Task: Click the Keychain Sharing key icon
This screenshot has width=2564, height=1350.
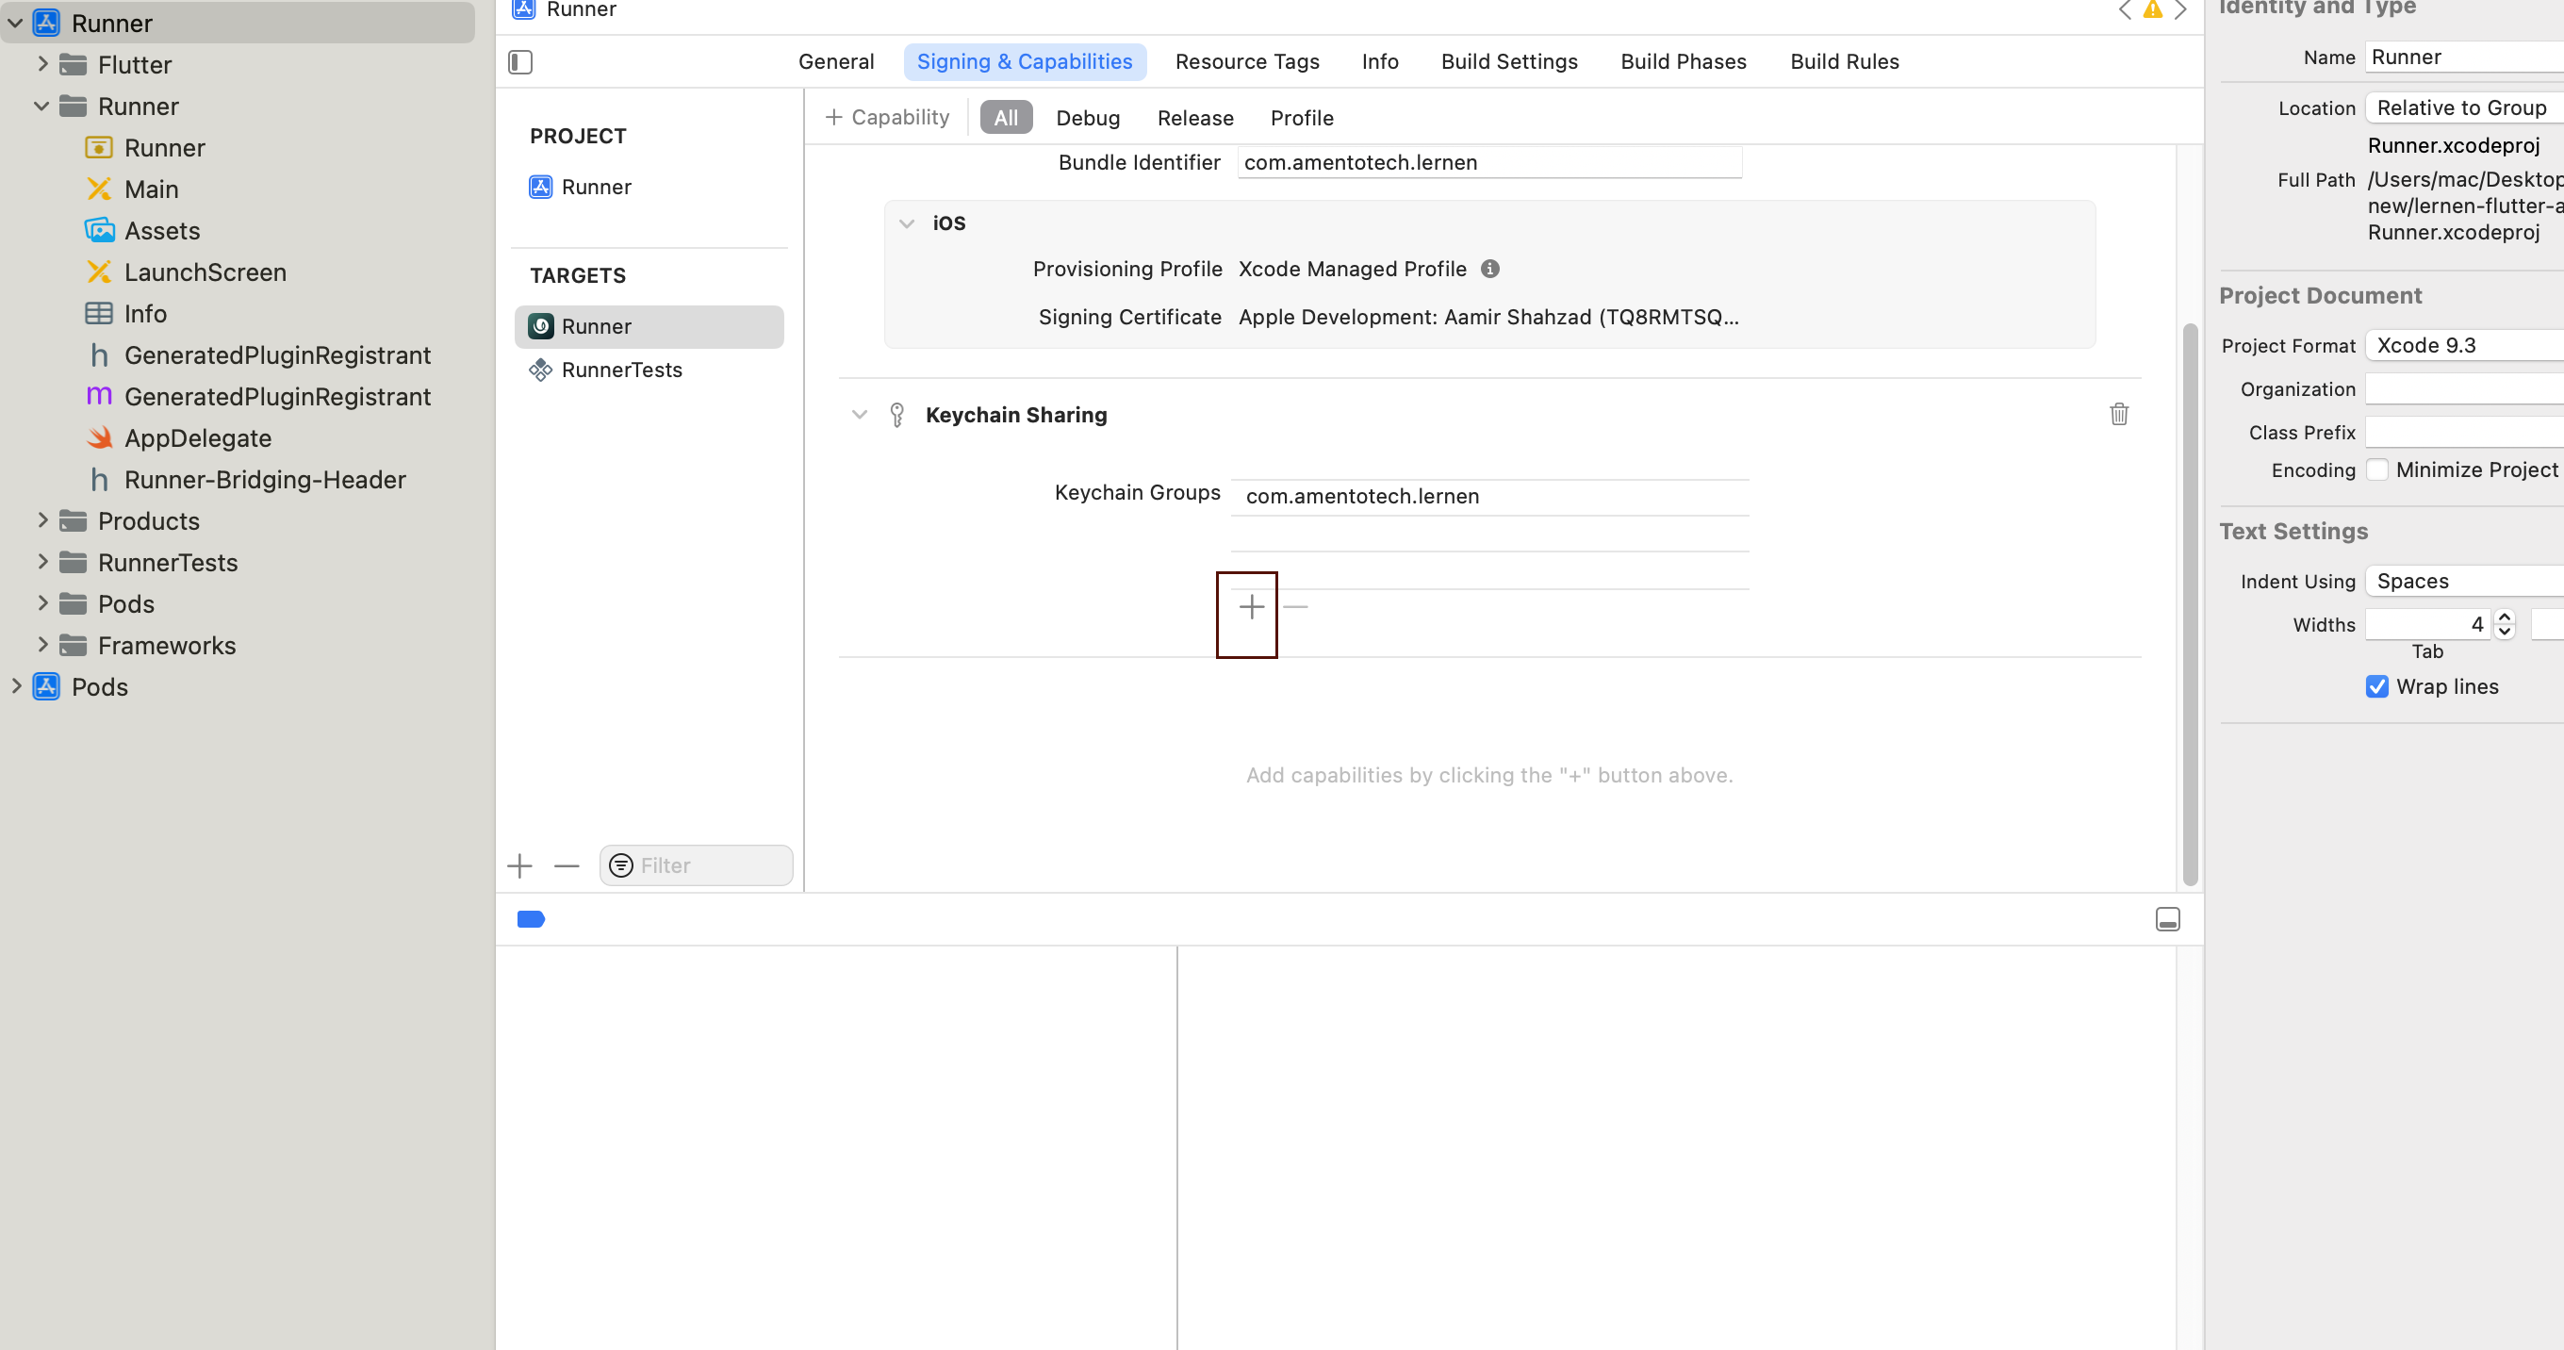Action: (x=896, y=414)
